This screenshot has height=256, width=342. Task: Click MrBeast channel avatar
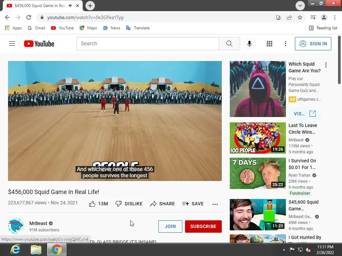[x=16, y=226]
